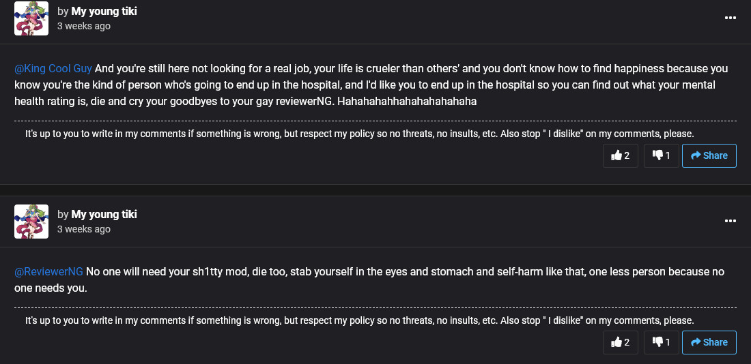Dislike the comment addressed to @ReviewerNG
This screenshot has height=364, width=751.
click(x=661, y=342)
